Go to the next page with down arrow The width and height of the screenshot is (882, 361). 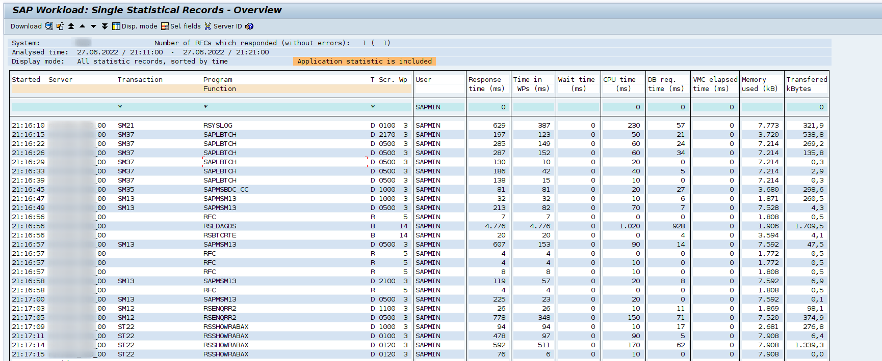[93, 26]
